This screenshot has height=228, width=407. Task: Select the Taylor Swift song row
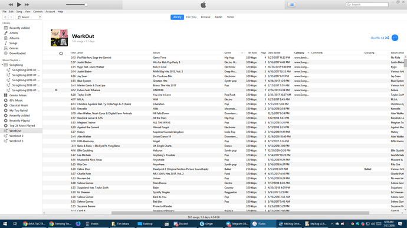pyautogui.click(x=223, y=95)
